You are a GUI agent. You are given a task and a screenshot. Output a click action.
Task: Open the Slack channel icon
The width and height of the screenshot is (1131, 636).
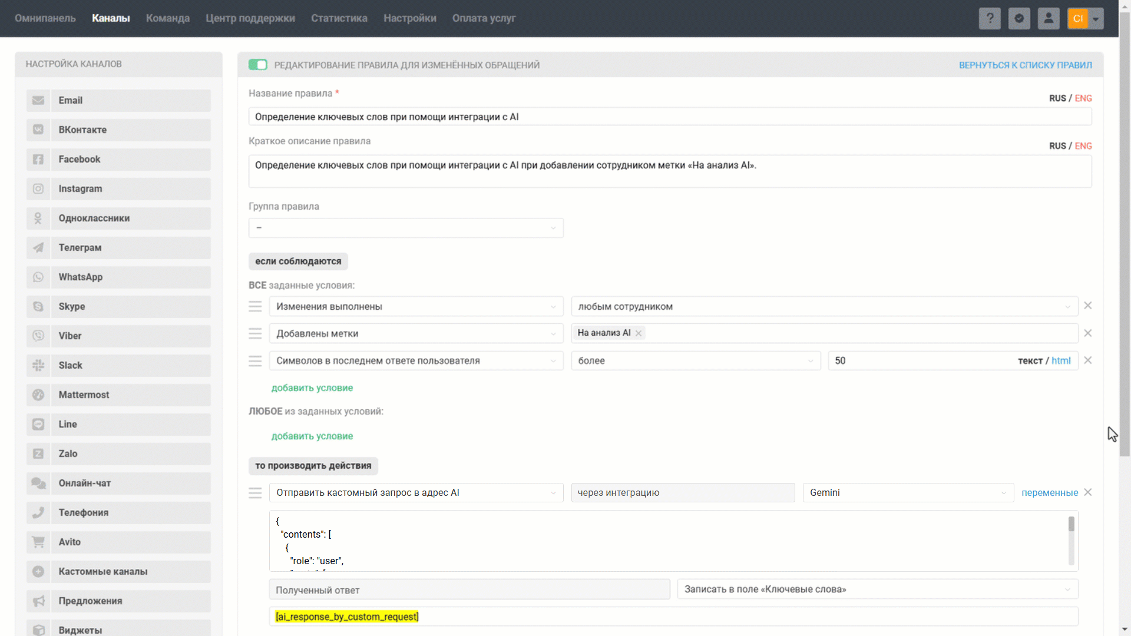click(38, 366)
